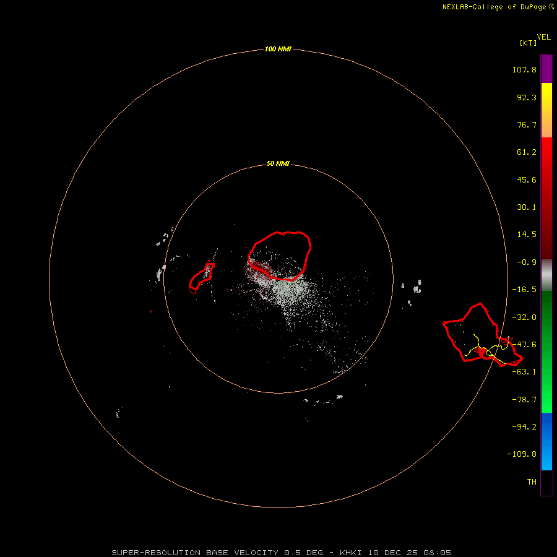Image resolution: width=557 pixels, height=557 pixels.
Task: Click the 107.8 velocity scale value
Action: (x=524, y=69)
